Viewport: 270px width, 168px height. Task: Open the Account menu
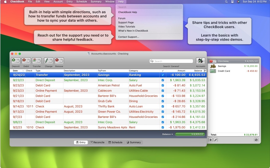[x=58, y=2]
